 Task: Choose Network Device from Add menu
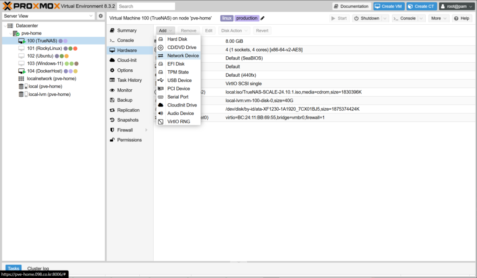pyautogui.click(x=183, y=56)
